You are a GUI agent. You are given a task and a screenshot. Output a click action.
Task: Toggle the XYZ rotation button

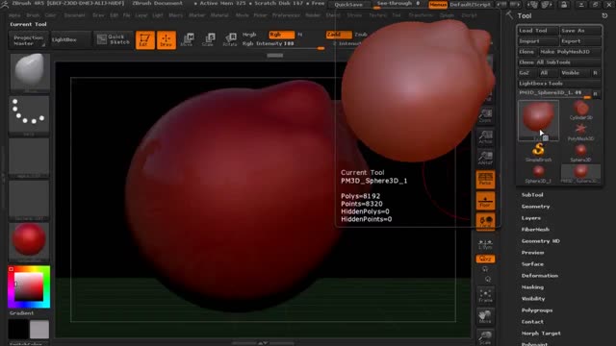(485, 259)
